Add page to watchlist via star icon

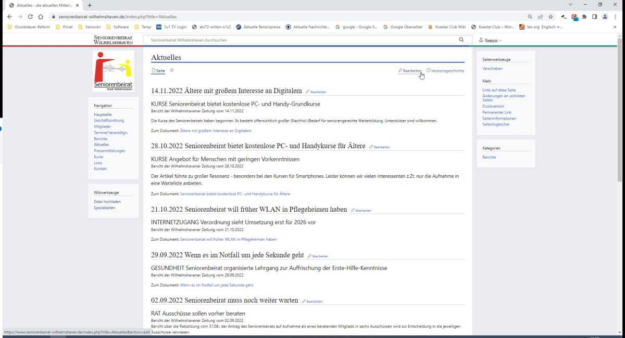click(172, 70)
